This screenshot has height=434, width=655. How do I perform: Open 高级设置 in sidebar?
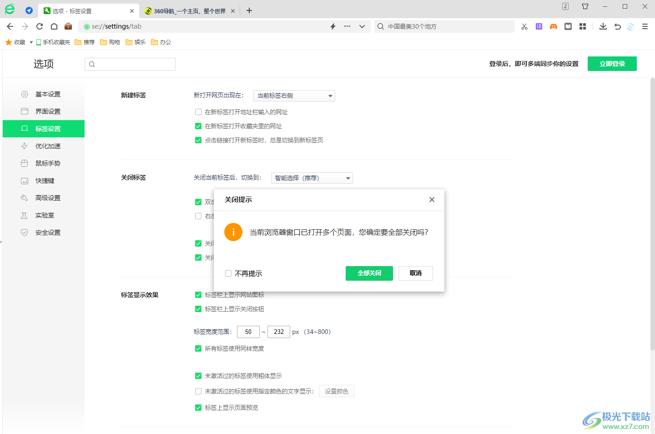44,198
